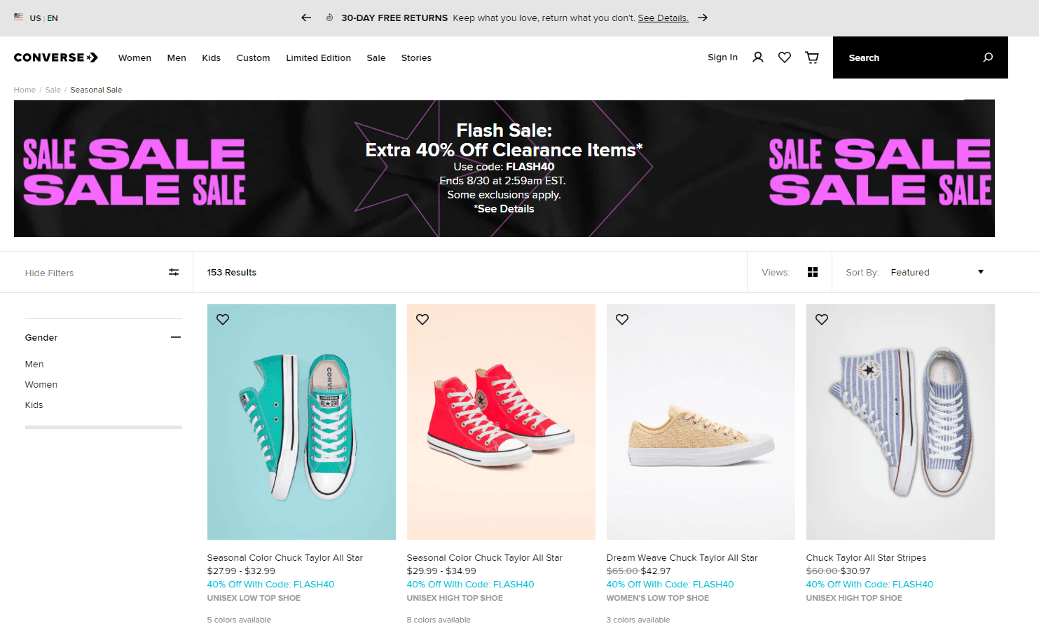Open the Limited Edition menu
The height and width of the screenshot is (633, 1039).
318,57
